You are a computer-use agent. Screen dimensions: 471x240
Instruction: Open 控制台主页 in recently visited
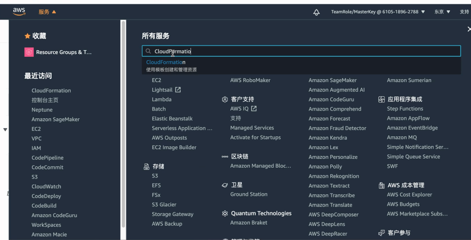click(x=45, y=100)
